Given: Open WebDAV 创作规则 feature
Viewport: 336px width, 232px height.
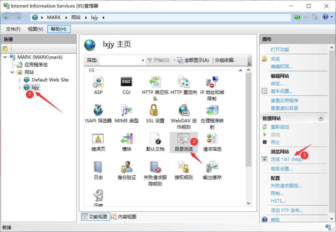Looking at the screenshot, I should (x=183, y=117).
